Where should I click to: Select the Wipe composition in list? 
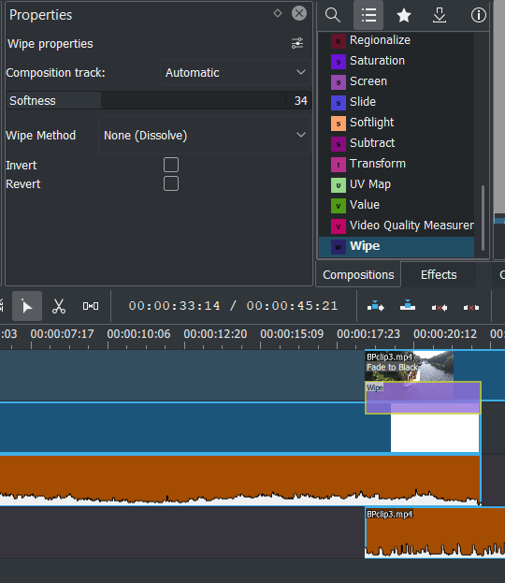(x=397, y=246)
